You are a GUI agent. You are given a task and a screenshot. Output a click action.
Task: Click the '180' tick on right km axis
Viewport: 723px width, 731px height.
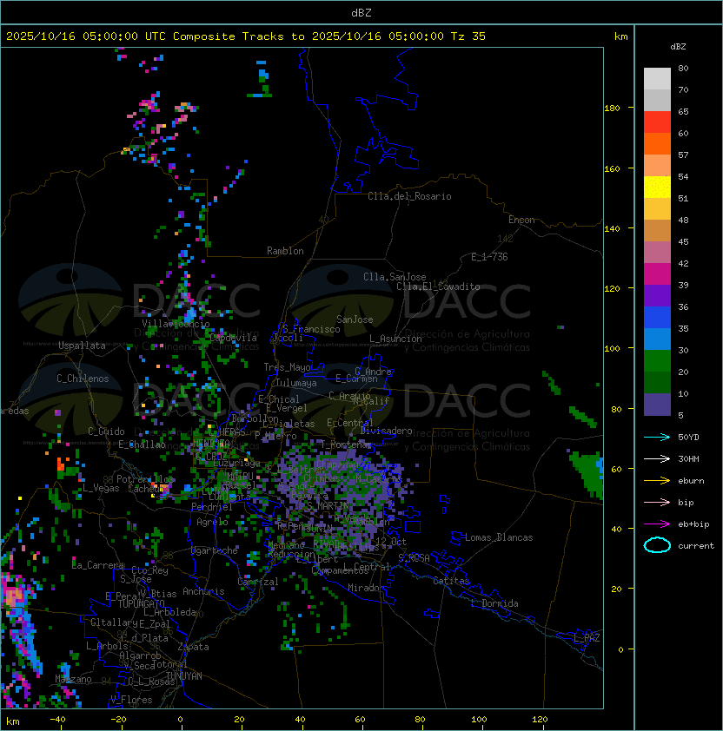pyautogui.click(x=612, y=109)
